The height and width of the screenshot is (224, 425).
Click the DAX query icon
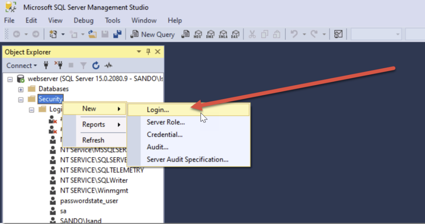(x=235, y=34)
